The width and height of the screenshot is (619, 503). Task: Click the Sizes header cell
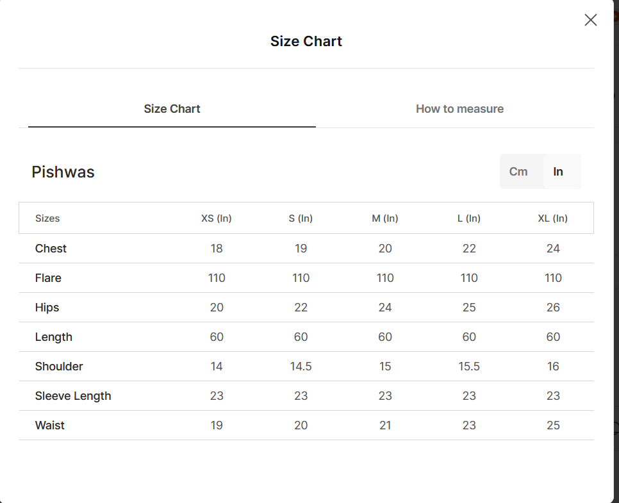(47, 219)
